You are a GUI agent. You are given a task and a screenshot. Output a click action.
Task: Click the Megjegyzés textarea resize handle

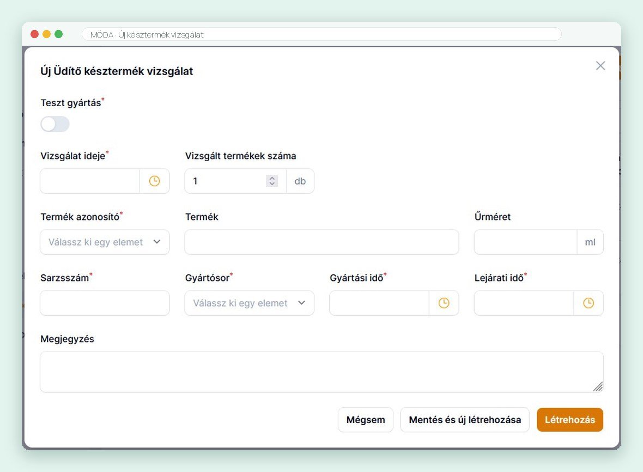pos(598,387)
